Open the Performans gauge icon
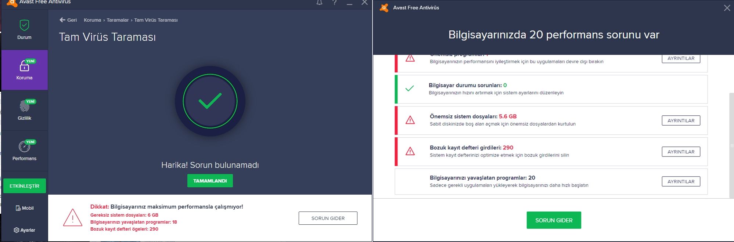This screenshot has width=734, height=242. (x=24, y=147)
